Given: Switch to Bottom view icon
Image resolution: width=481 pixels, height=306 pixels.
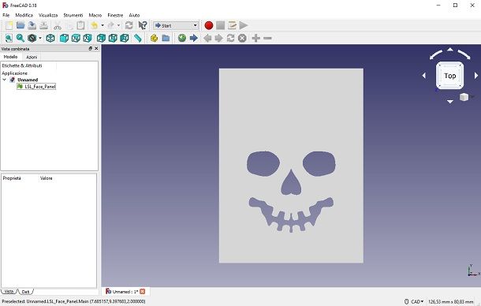Looking at the screenshot, I should tap(113, 38).
